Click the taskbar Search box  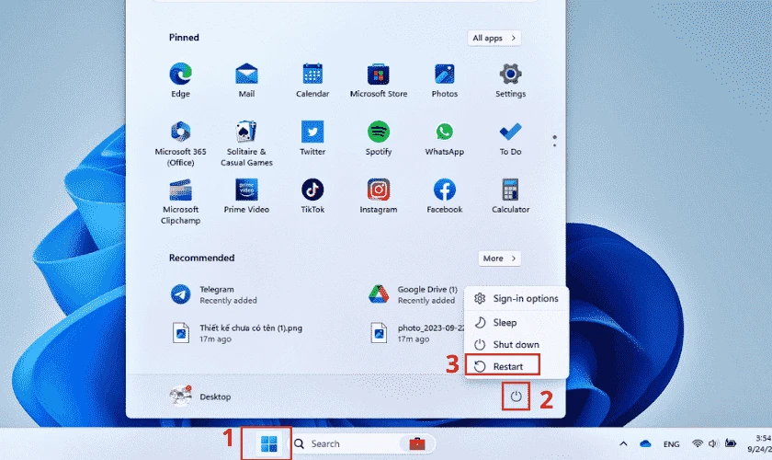[x=363, y=443]
